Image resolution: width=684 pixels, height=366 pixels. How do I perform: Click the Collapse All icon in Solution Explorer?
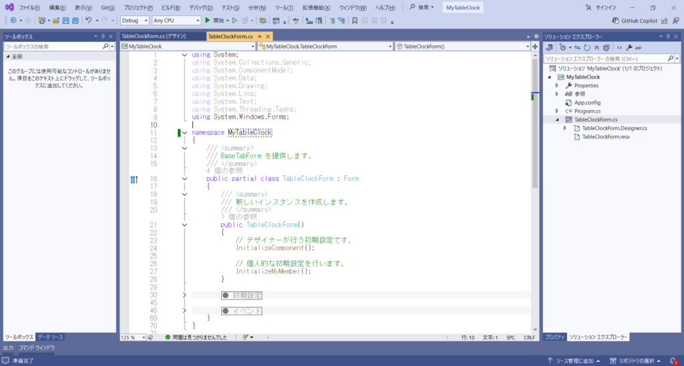[596, 47]
